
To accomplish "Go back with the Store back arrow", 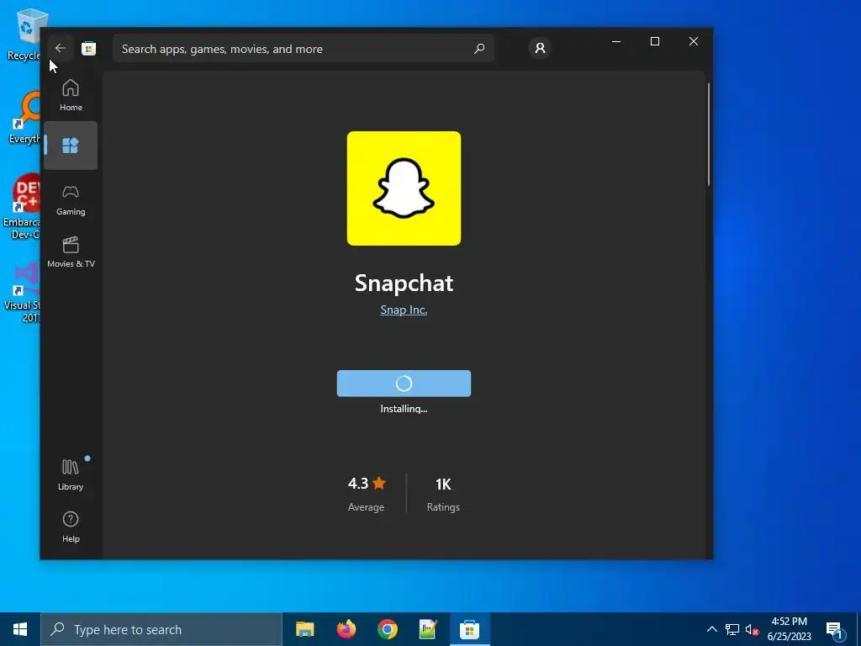I will tap(61, 48).
